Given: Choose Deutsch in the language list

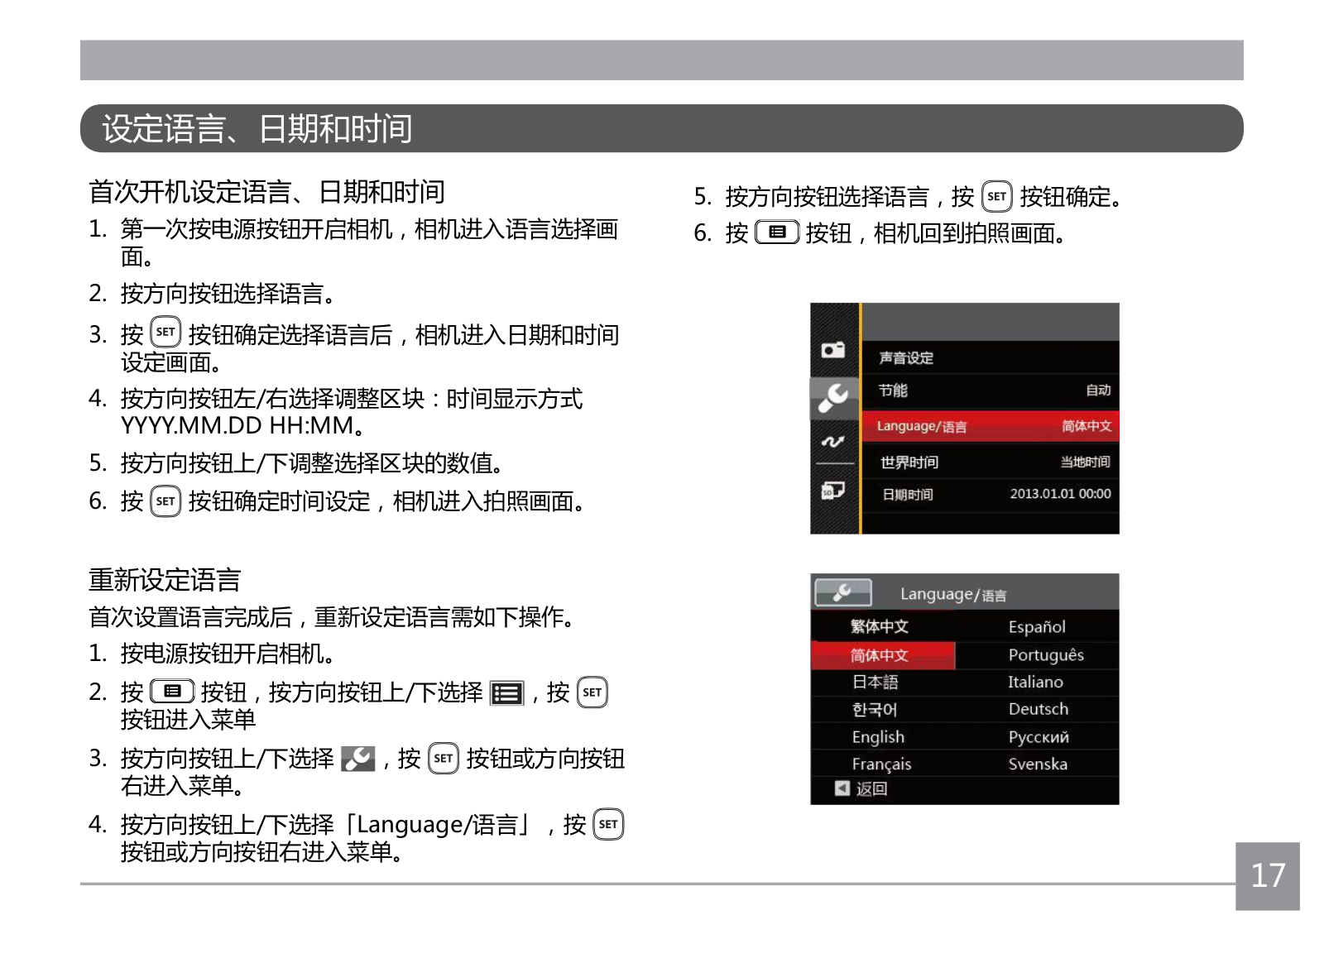Looking at the screenshot, I should [1039, 710].
